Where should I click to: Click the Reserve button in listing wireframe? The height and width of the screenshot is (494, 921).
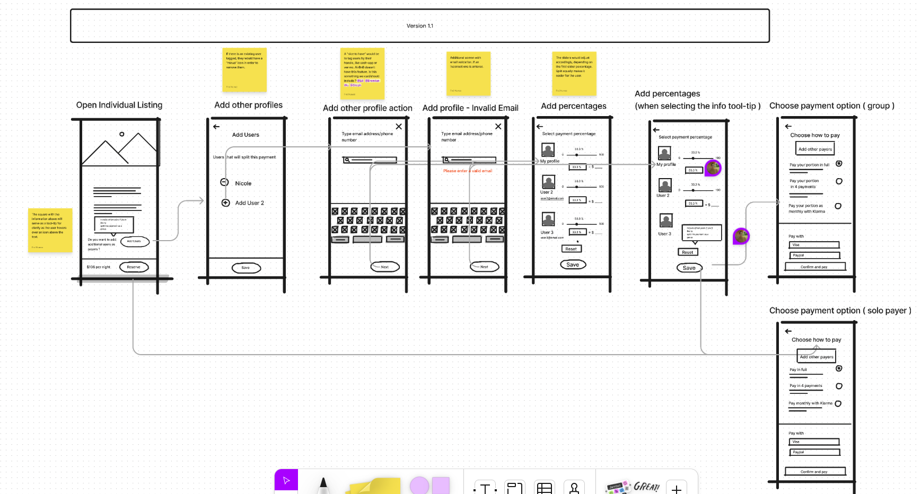click(134, 267)
